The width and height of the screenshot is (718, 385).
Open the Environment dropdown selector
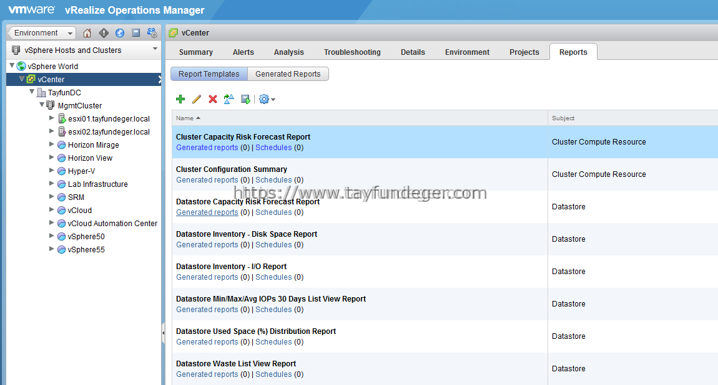(x=42, y=33)
